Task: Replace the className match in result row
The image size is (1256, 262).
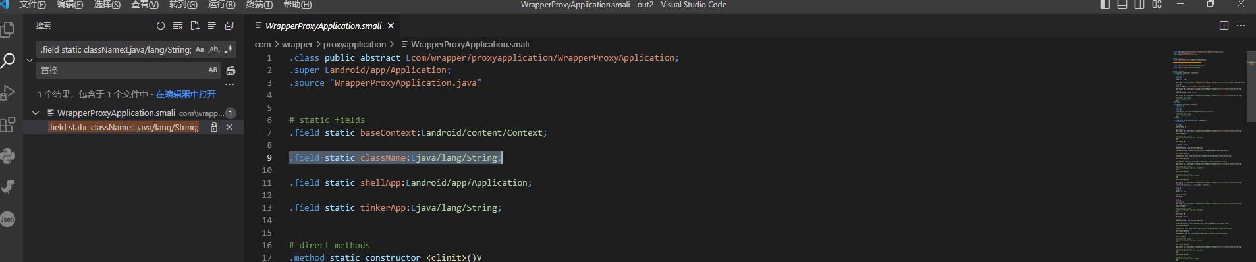Action: pos(214,127)
